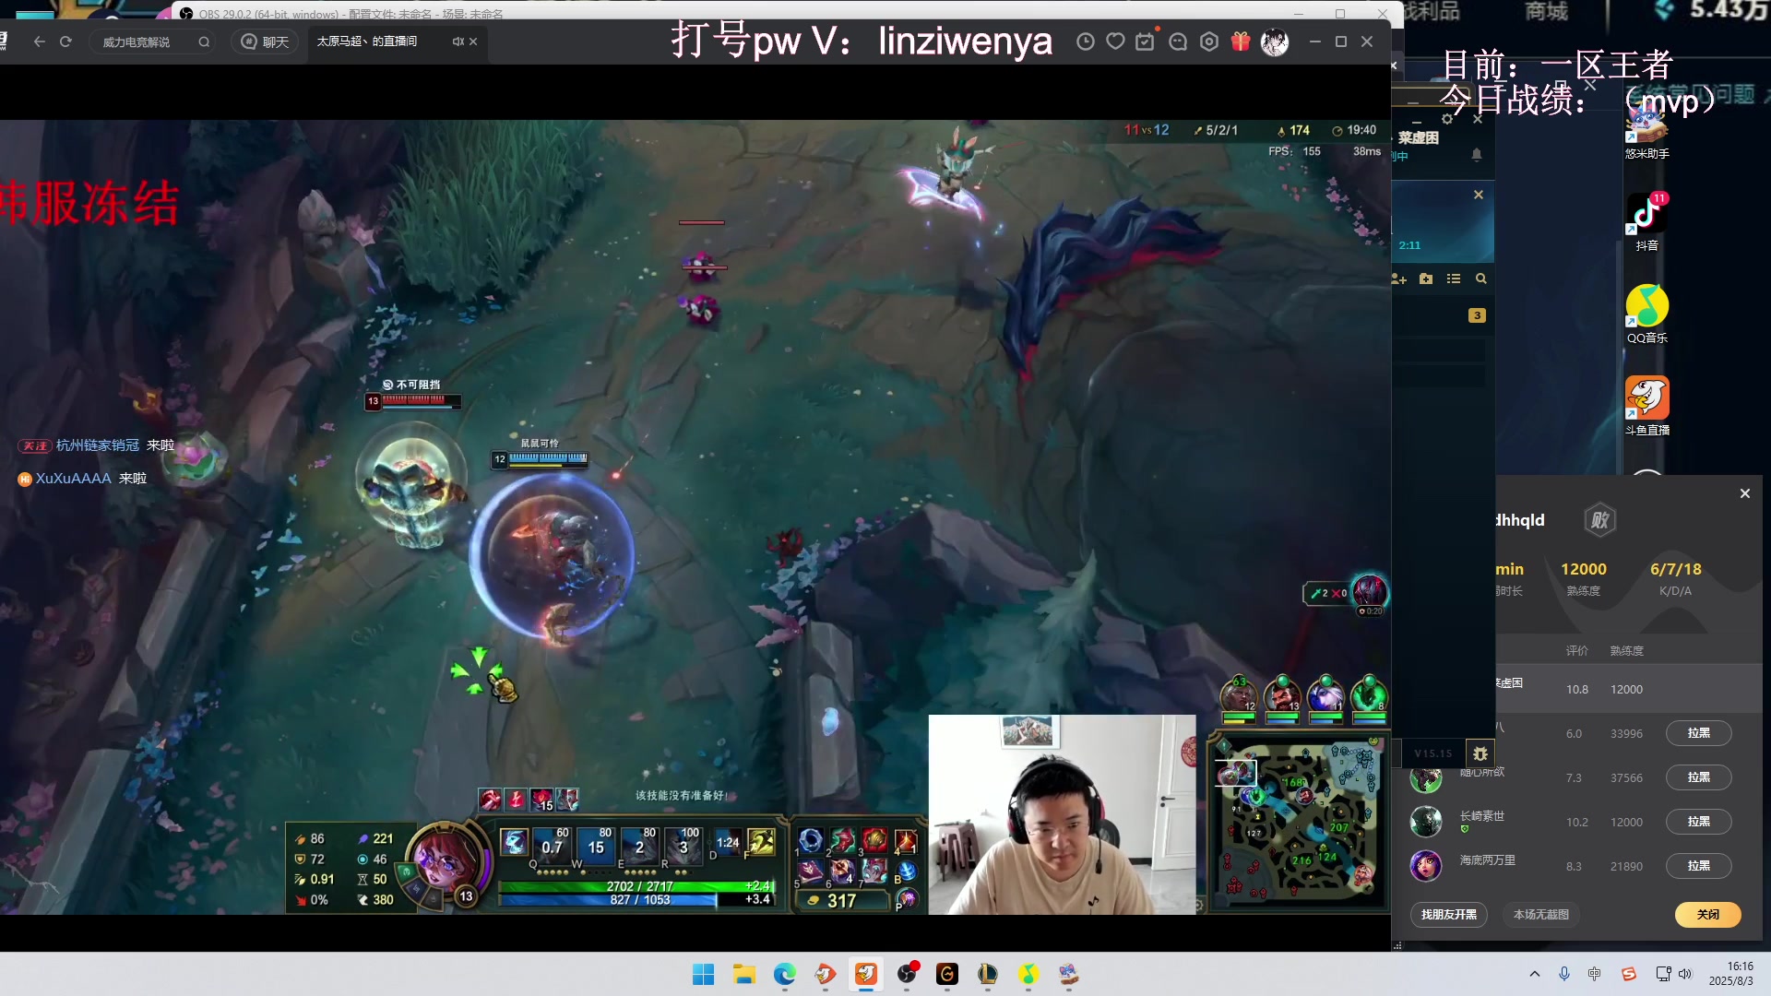Image resolution: width=1771 pixels, height=996 pixels.
Task: Open the Windows Start button
Action: pos(703,974)
